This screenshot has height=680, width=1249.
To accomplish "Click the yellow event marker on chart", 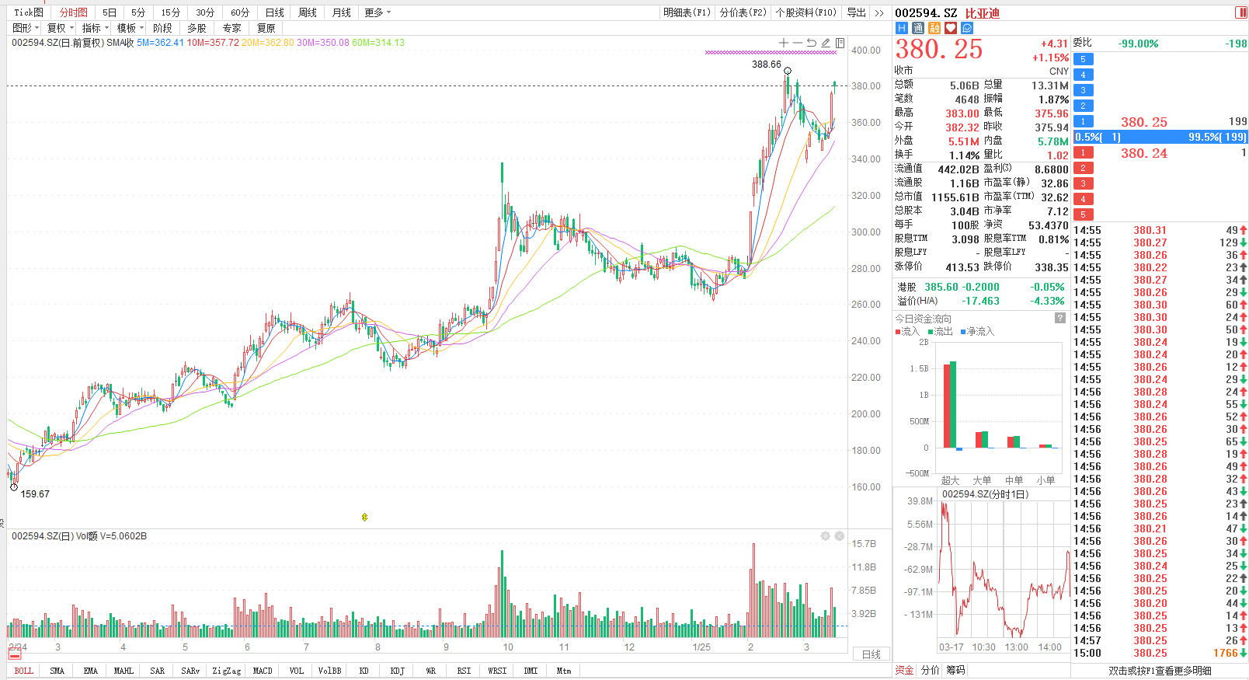I will point(364,517).
